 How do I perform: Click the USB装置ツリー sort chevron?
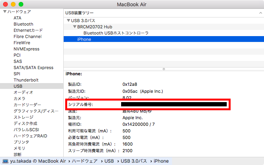tap(261, 13)
